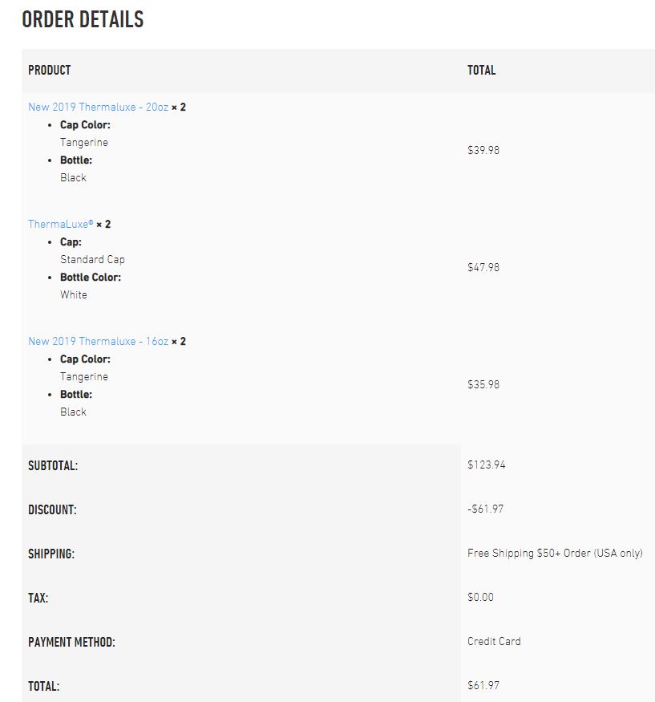
Task: Select the $35.98 line total
Action: pos(483,384)
